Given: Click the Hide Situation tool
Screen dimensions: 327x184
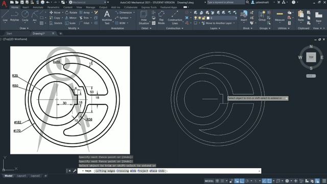Looking at the screenshot, I should 144,17.
